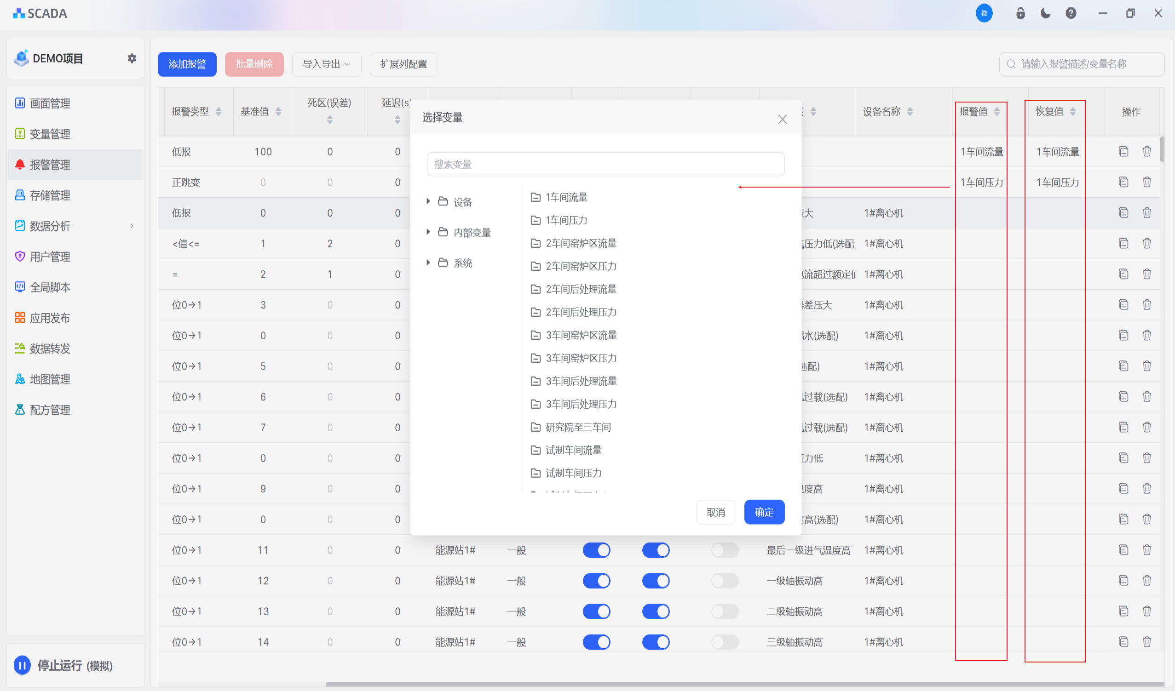Open the help question mark icon

pyautogui.click(x=1071, y=13)
